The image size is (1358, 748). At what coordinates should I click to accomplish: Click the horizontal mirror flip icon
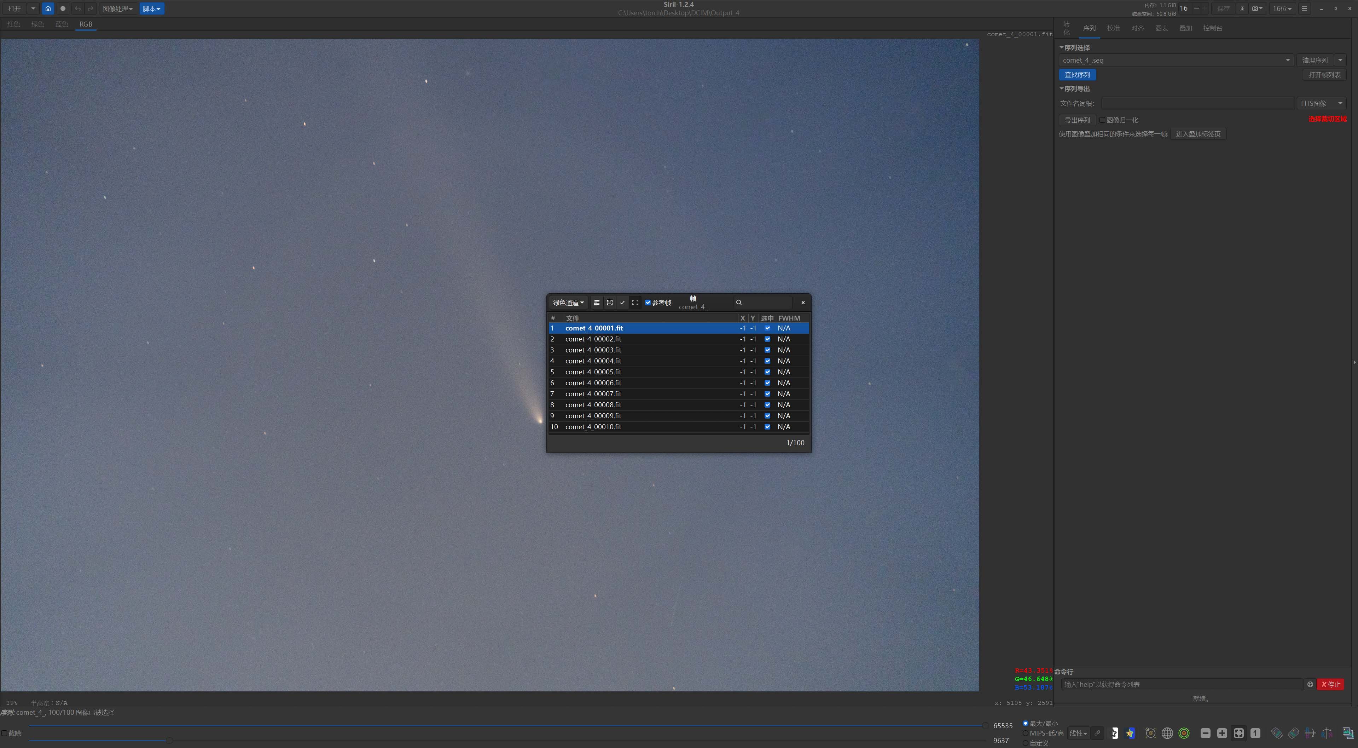point(1310,733)
